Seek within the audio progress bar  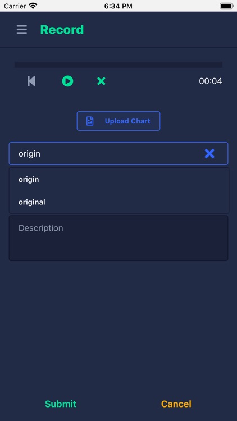118,65
